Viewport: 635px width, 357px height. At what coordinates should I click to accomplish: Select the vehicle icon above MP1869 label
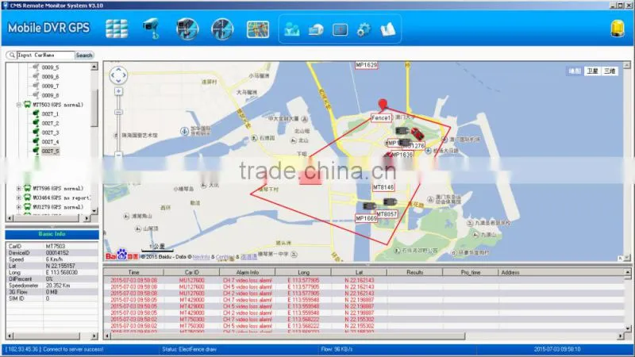369,206
